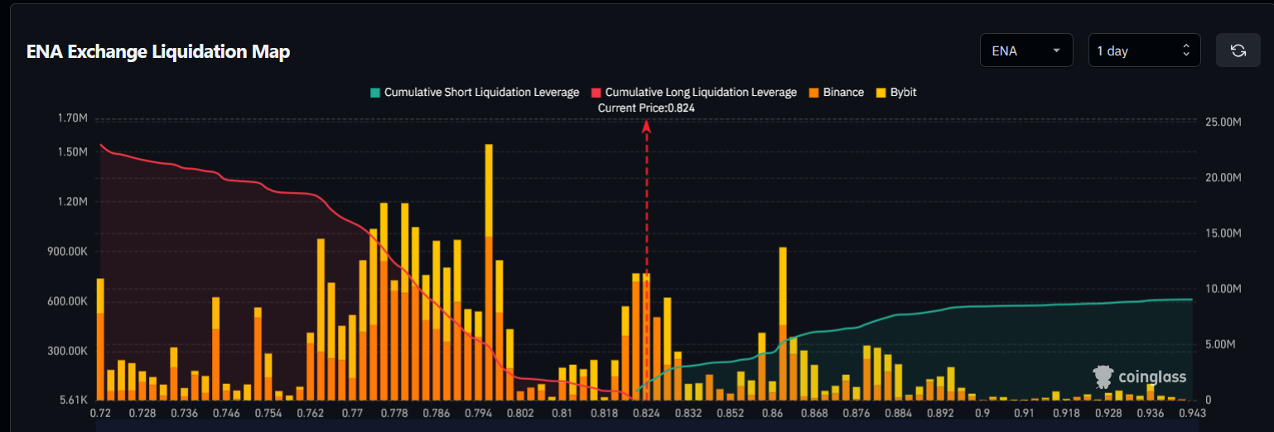Viewport: 1274px width, 432px height.
Task: Click the refresh icon button
Action: 1238,50
